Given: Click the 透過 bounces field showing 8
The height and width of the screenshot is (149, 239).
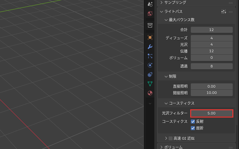Looking at the screenshot, I should pos(211,66).
